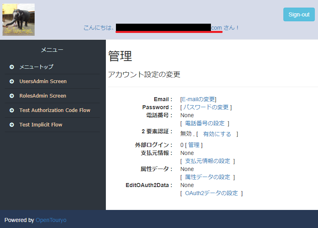Select Test Implicit Flow menu entry
This screenshot has width=318, height=228.
point(41,125)
